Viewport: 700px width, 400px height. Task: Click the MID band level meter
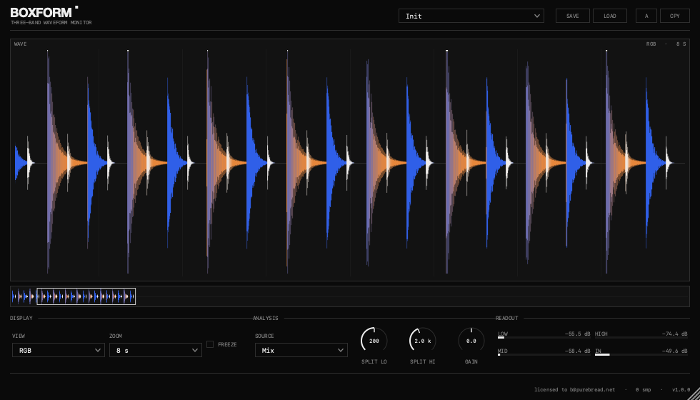coord(544,354)
